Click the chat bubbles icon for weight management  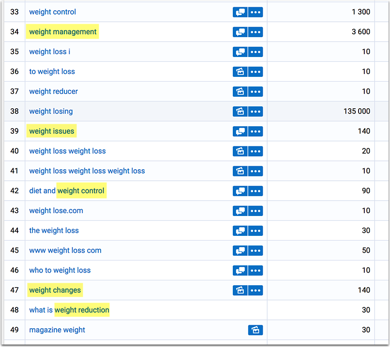[240, 32]
